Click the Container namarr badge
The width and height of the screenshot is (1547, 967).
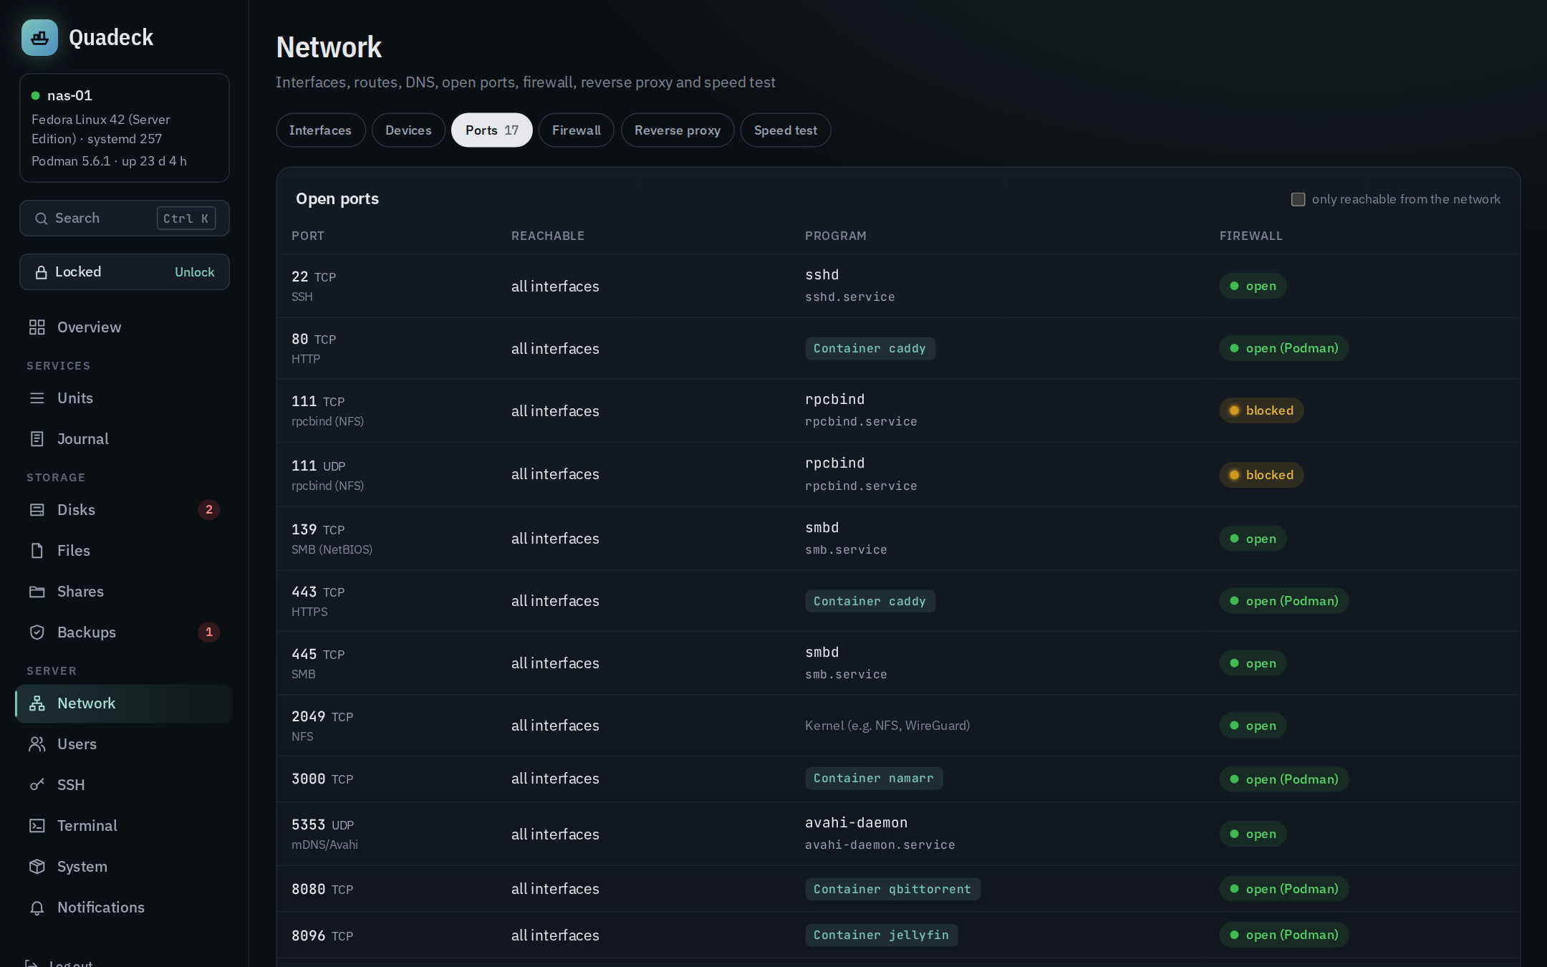[x=874, y=779]
